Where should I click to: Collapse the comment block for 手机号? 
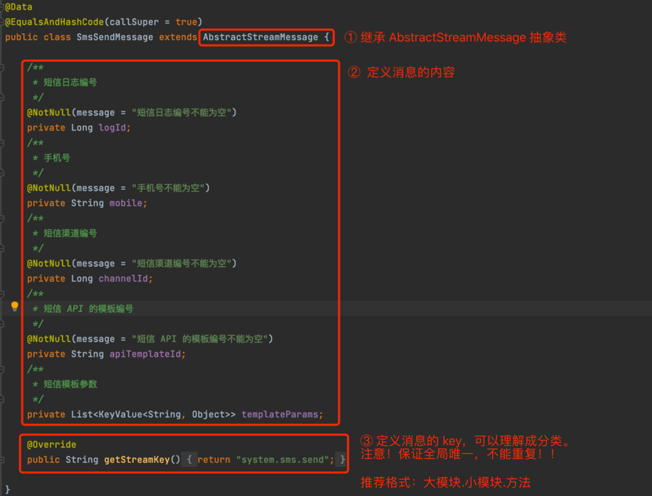(2, 143)
